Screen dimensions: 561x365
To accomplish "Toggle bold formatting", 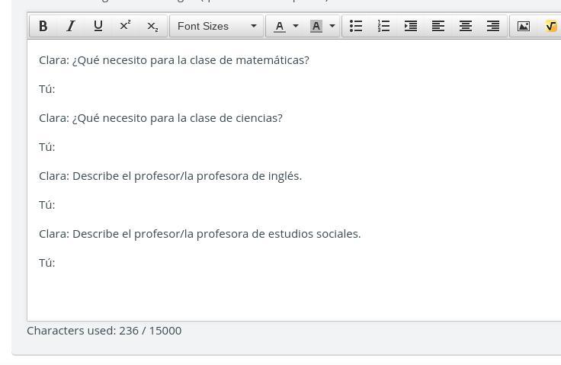I will [43, 26].
